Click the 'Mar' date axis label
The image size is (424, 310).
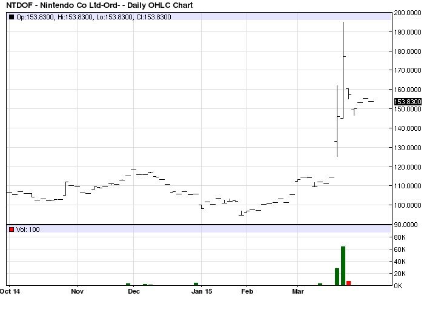(x=298, y=291)
